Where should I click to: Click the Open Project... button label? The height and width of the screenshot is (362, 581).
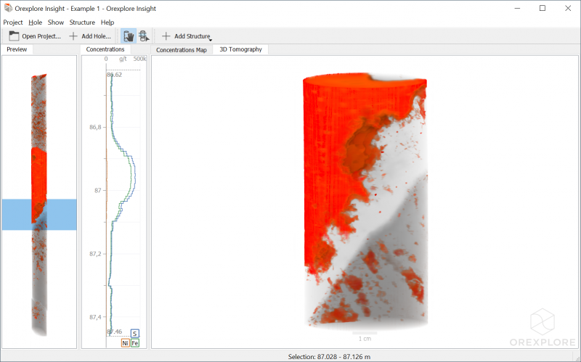(41, 36)
